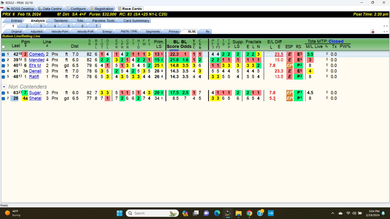Click the view tab scroll arrows beside Rx row

(385, 32)
